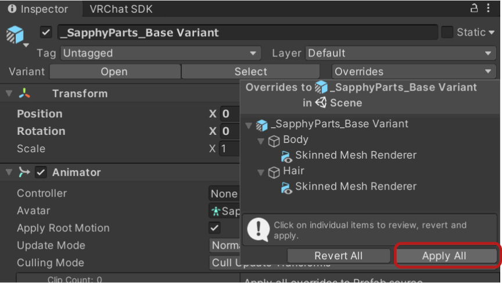Click the Hair GameObject cube icon
Screen dimensions: 502x283
274,172
